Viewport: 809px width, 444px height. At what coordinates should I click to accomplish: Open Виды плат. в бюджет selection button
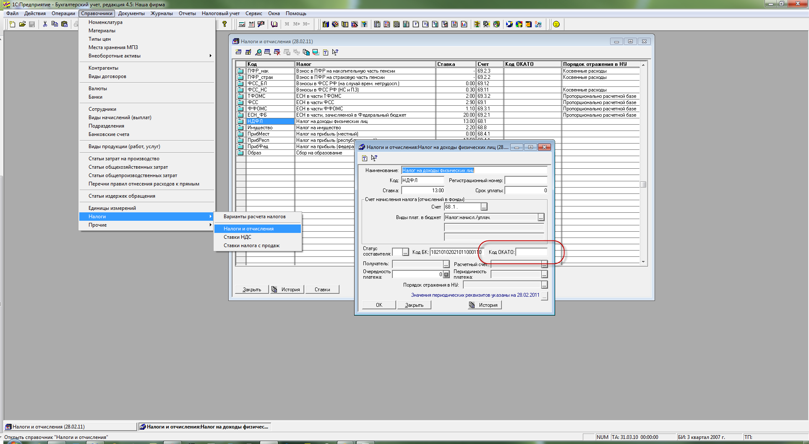pyautogui.click(x=541, y=217)
